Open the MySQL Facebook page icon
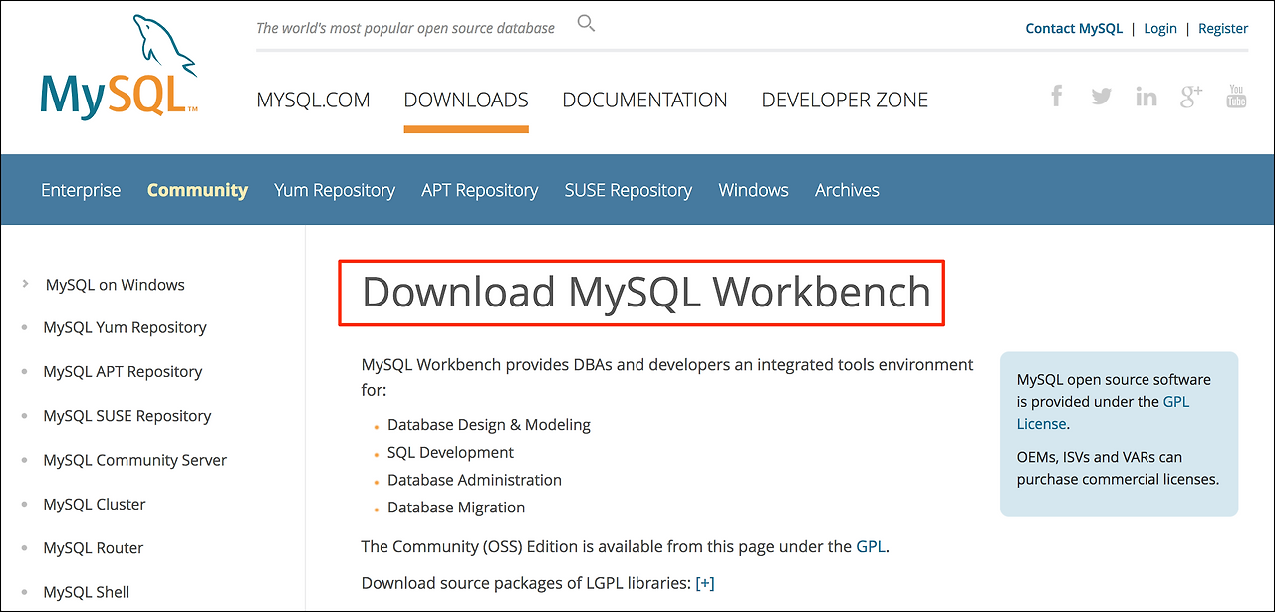 click(1057, 96)
